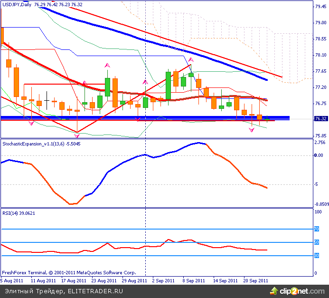Click the vertical dotted blue period line
This screenshot has width=329, height=298.
coord(145,190)
